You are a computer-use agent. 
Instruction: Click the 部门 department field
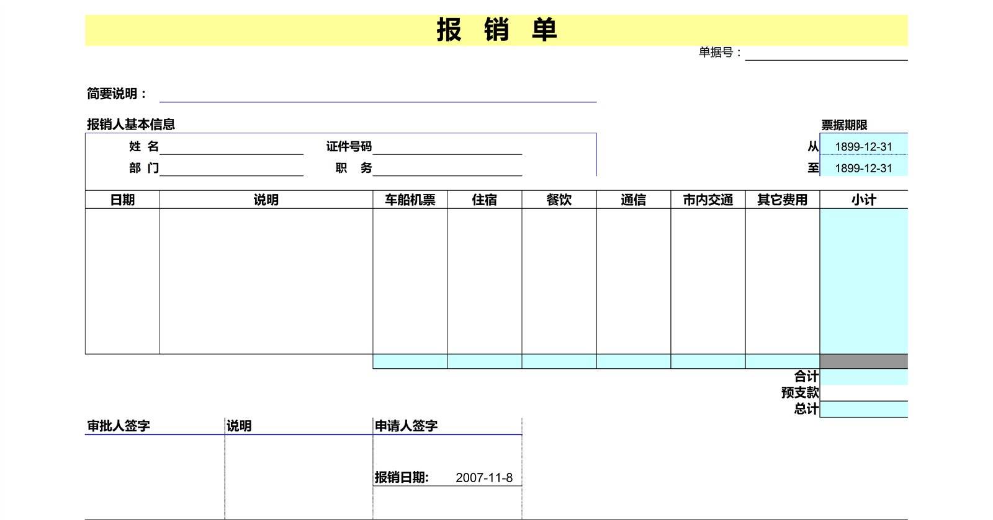pos(231,168)
